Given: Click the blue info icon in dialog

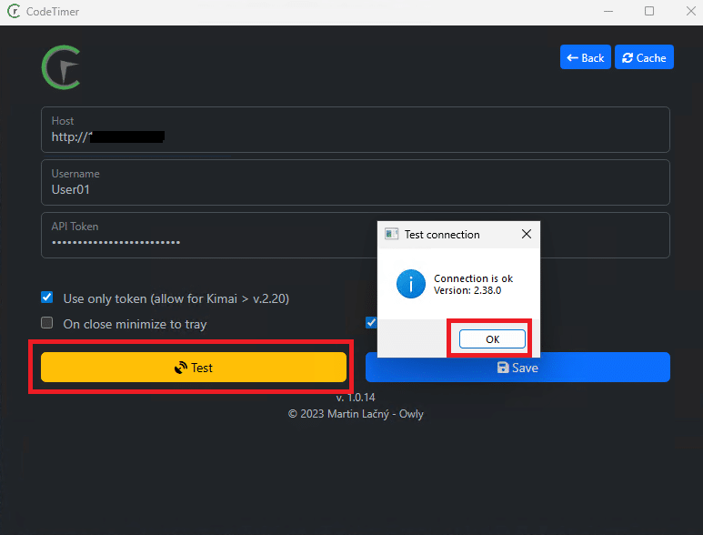Looking at the screenshot, I should 411,284.
